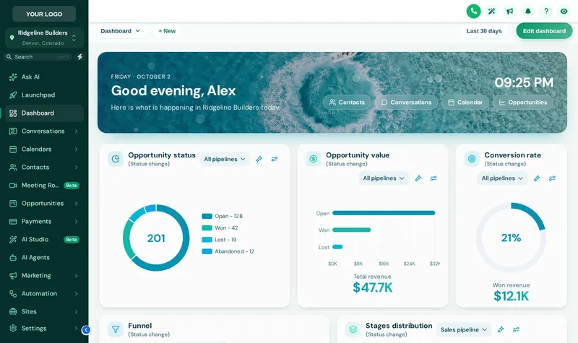Screen dimensions: 578x343
Task: Click AI sparkle icon on Opportunity value card
Action: pos(418,178)
